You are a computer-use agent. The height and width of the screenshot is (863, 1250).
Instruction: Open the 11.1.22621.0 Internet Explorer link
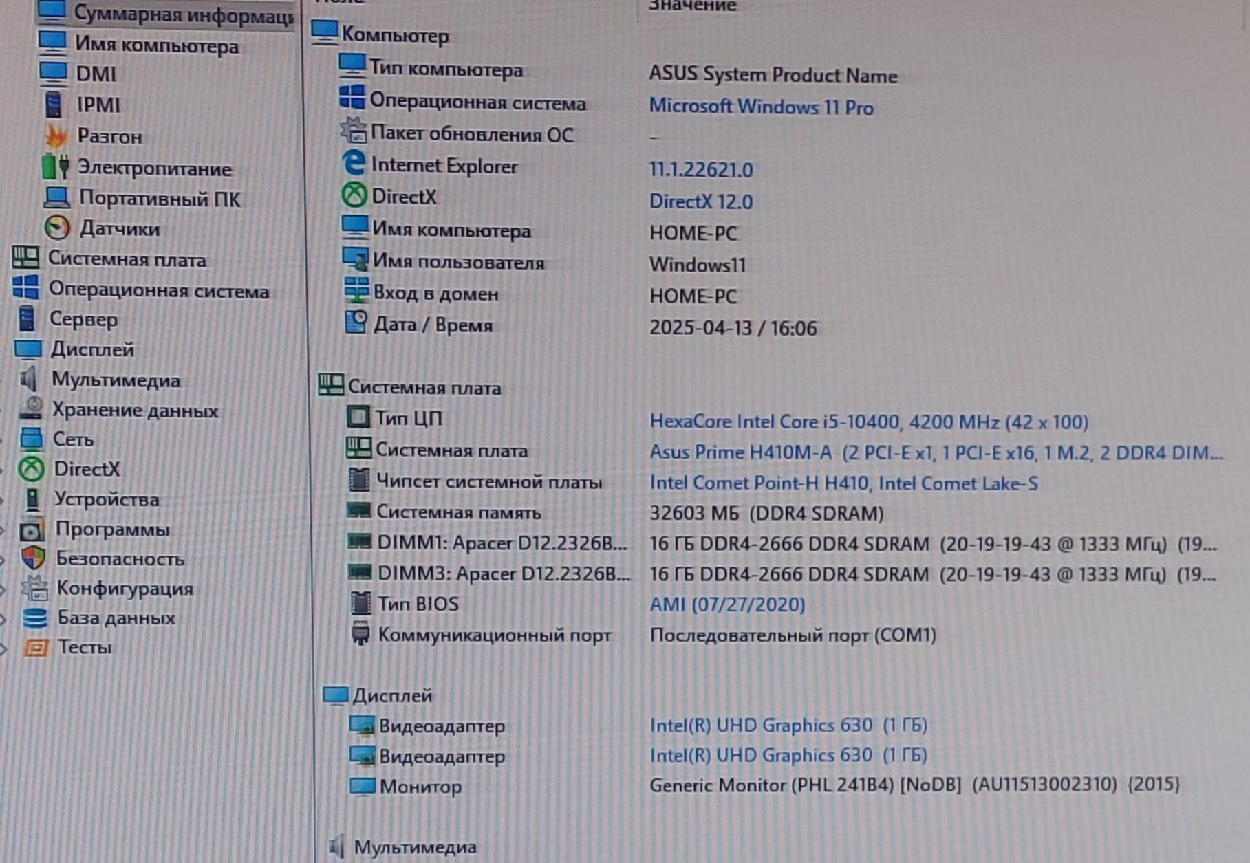pos(701,169)
